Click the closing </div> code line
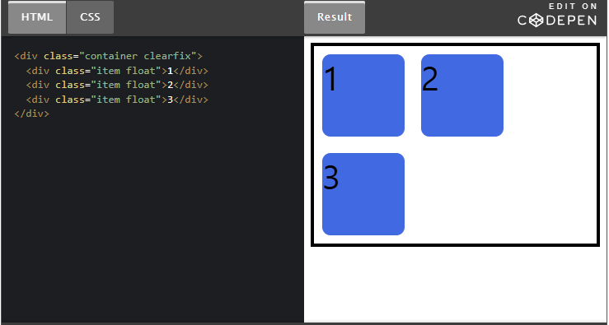Viewport: 609px width, 325px height. [x=32, y=114]
